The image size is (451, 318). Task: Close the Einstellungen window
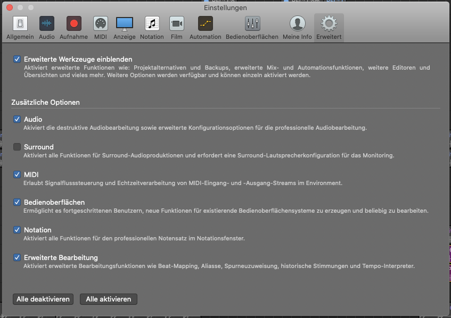[x=10, y=7]
